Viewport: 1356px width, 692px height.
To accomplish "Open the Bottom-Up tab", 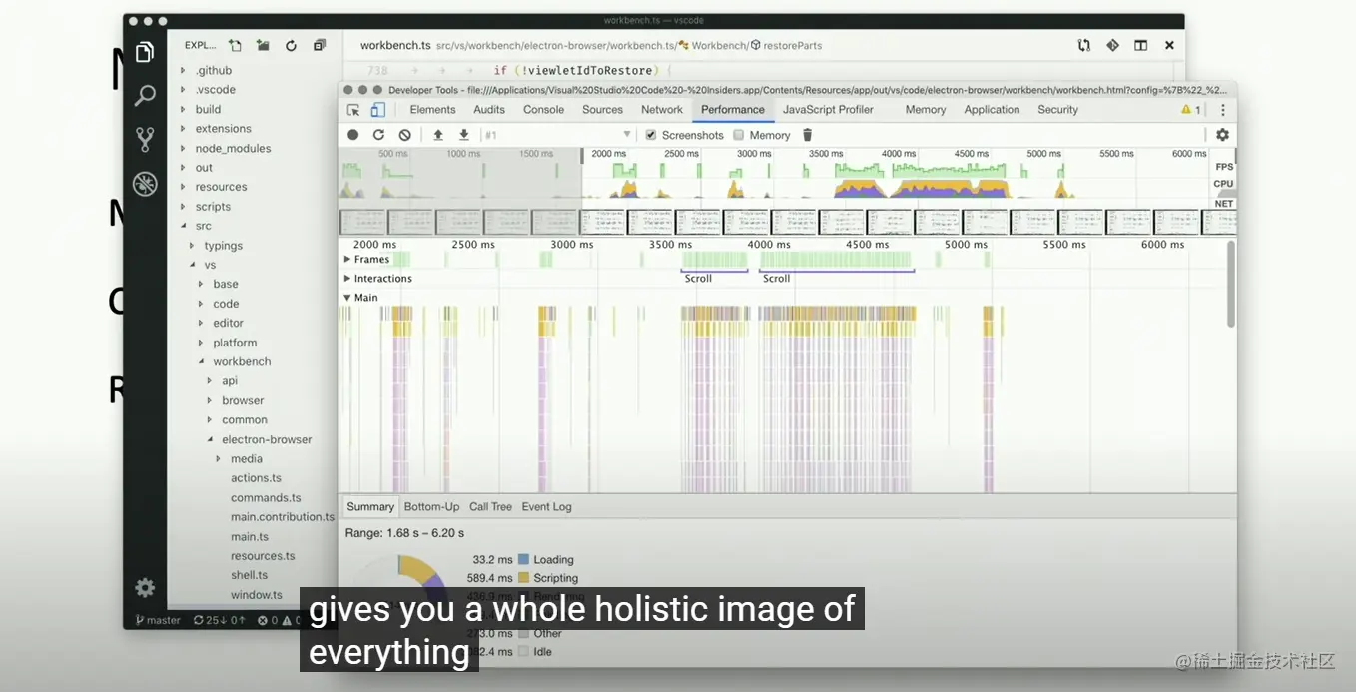I will point(431,507).
